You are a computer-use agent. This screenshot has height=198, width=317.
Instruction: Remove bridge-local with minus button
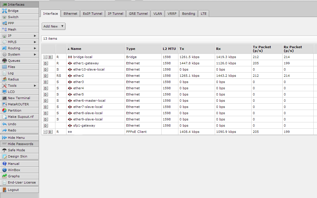point(45,57)
